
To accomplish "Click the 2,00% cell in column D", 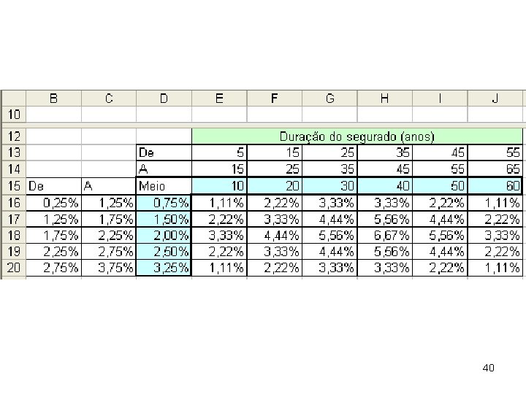I will (x=164, y=234).
